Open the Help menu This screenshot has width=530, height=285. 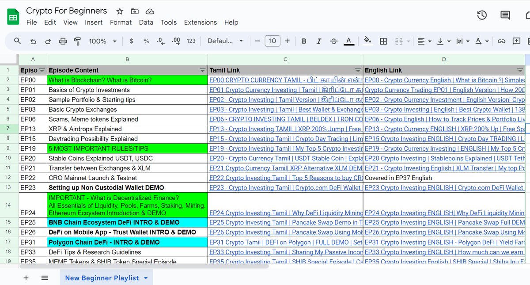(231, 23)
